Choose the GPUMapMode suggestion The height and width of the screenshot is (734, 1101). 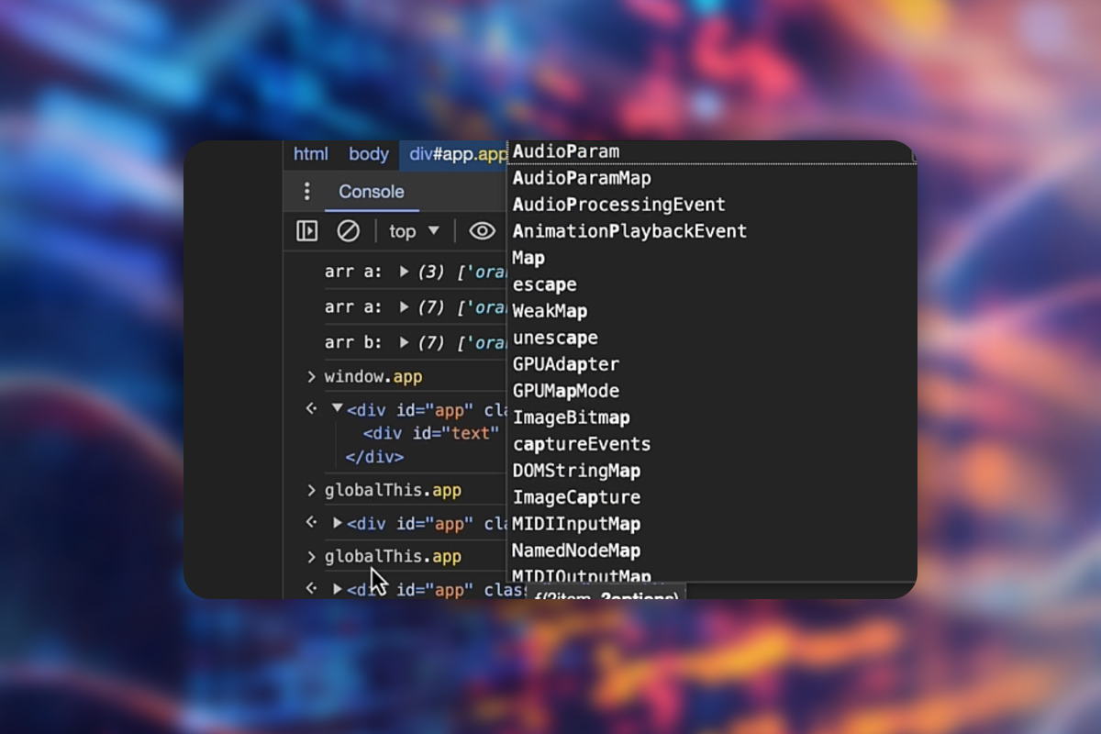[711, 391]
